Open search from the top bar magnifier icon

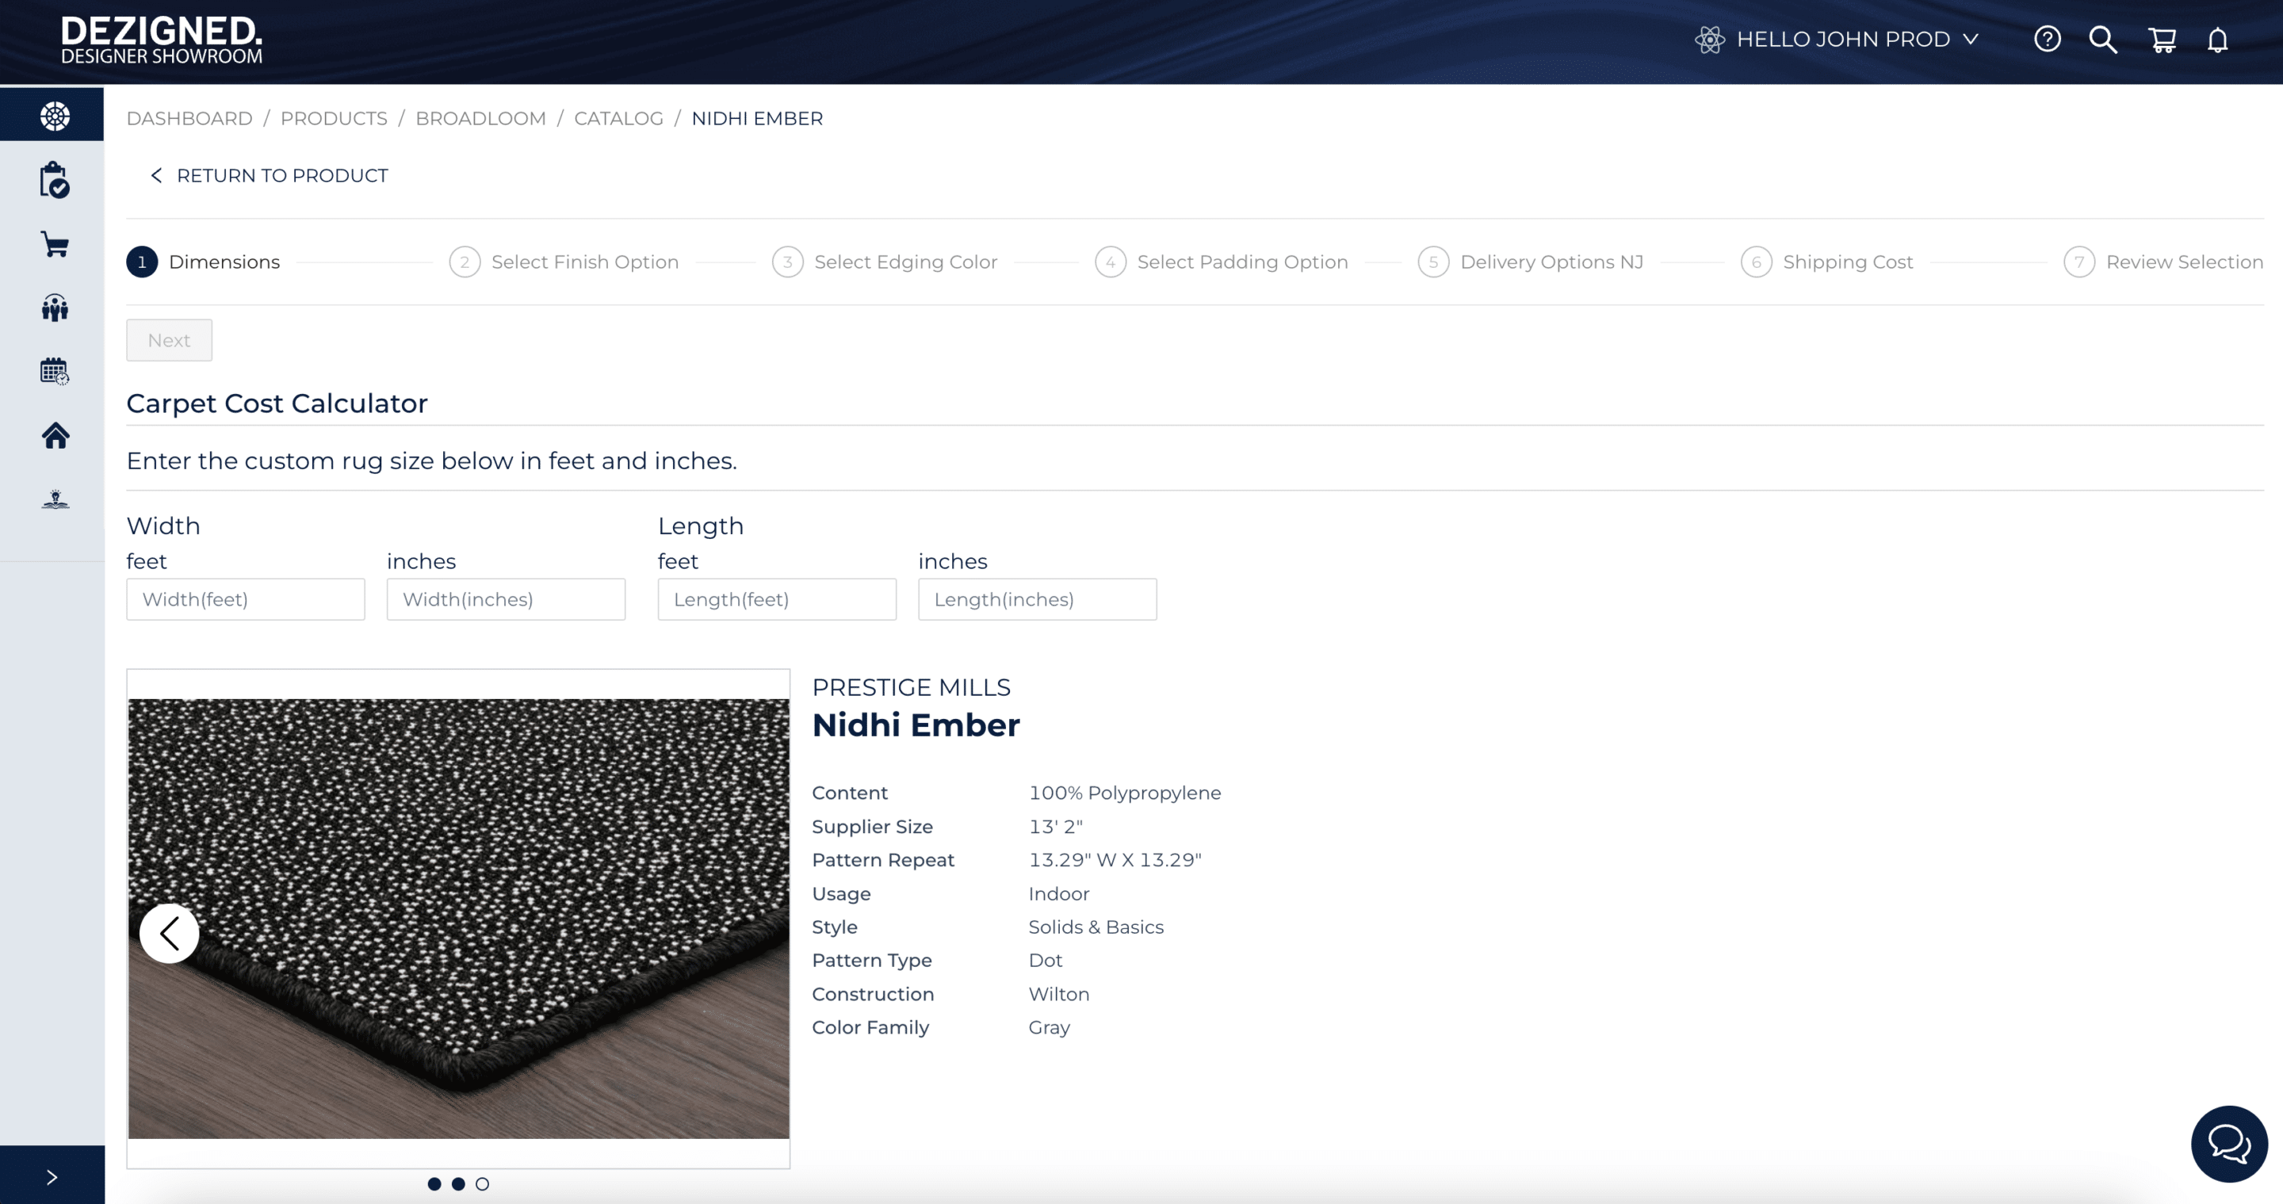coord(2104,40)
